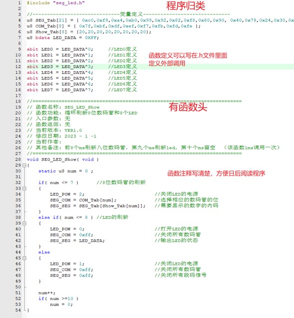Click the standalone else keyword on line 44
The height and width of the screenshot is (318, 294).
[x=44, y=252]
